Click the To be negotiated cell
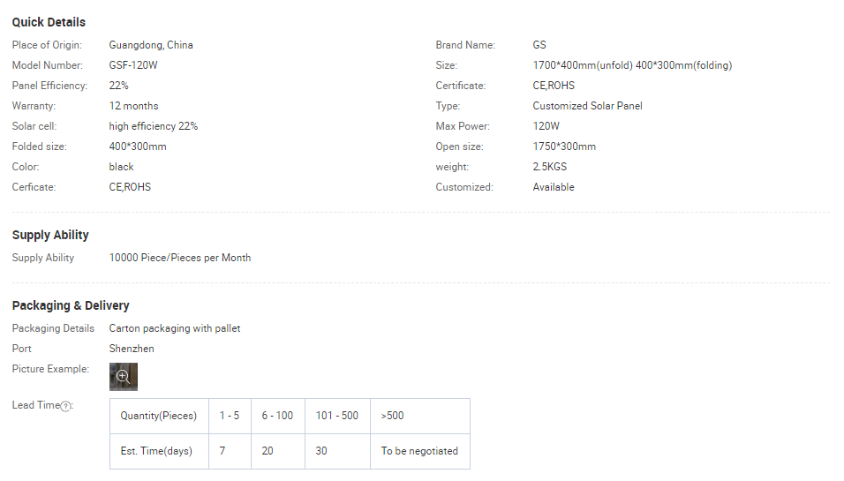This screenshot has width=844, height=481. point(419,451)
